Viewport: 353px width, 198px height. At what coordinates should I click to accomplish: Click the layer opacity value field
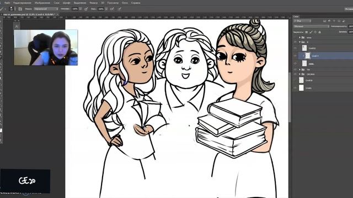click(x=351, y=26)
